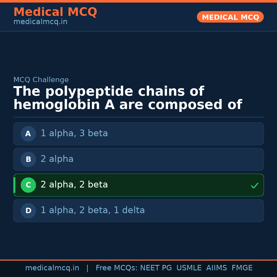
Task: Click the "2 alpha, 2 beta" answer text
Action: (x=74, y=185)
